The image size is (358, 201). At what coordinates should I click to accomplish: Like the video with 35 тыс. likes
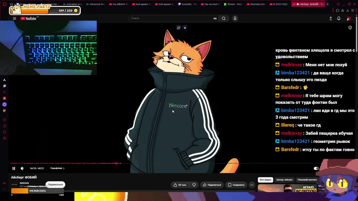pos(180,185)
